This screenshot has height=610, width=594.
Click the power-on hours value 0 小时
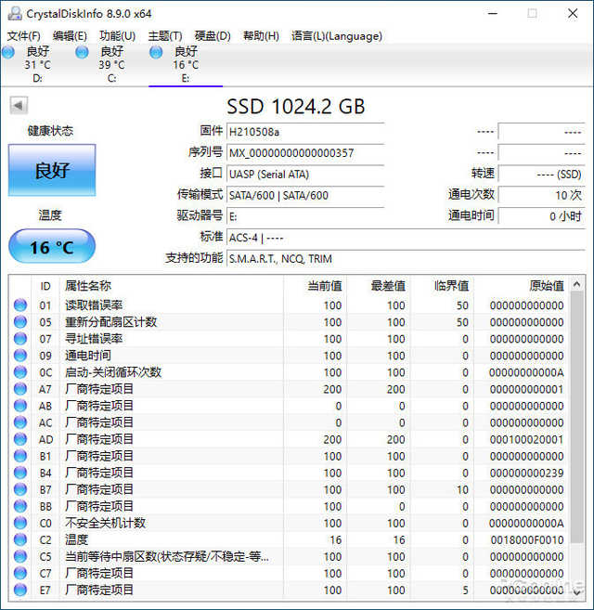pos(541,216)
